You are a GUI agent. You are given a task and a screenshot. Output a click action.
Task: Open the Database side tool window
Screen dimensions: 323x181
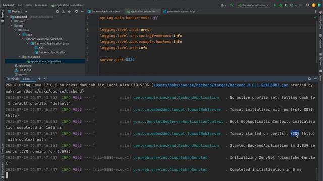coord(320,41)
